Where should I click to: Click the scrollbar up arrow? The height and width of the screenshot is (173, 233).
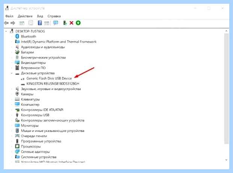point(226,31)
